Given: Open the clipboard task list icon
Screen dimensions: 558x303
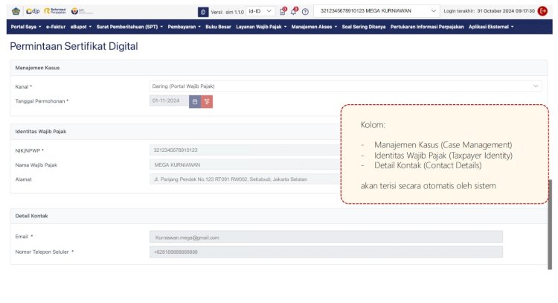Looking at the screenshot, I should coord(283,11).
